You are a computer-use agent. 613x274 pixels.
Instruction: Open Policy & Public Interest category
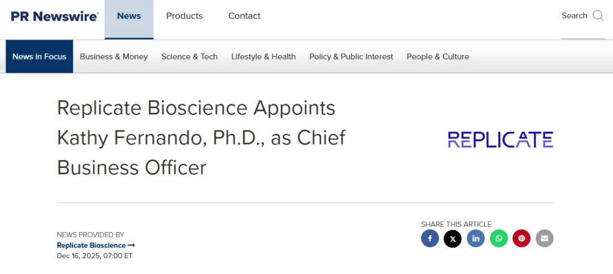(351, 57)
